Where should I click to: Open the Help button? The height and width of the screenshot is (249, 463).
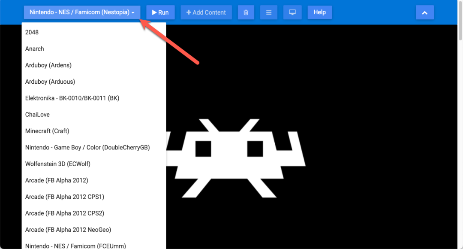319,12
